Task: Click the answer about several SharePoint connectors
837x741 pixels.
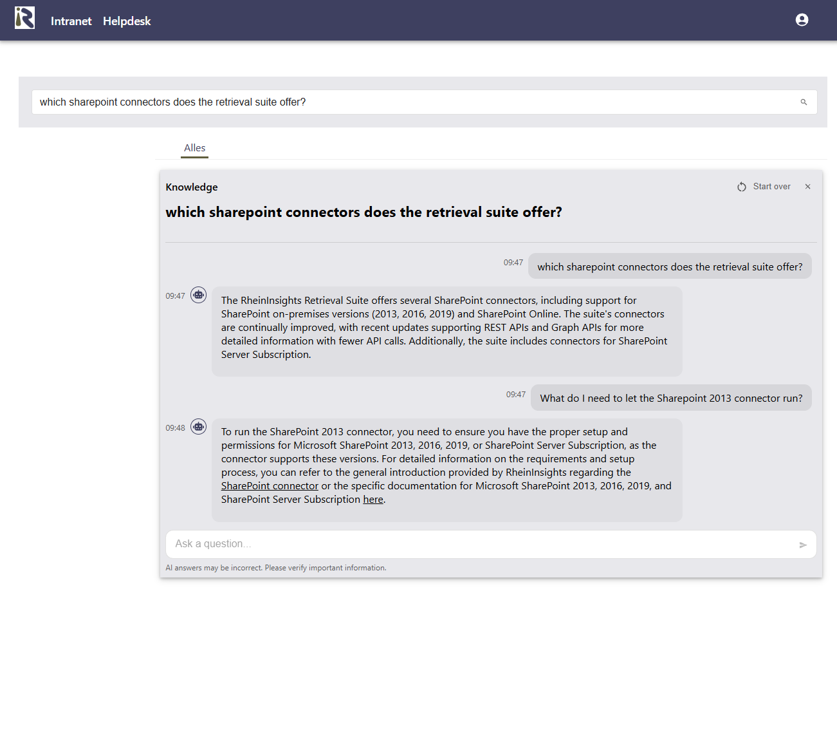Action: (447, 331)
